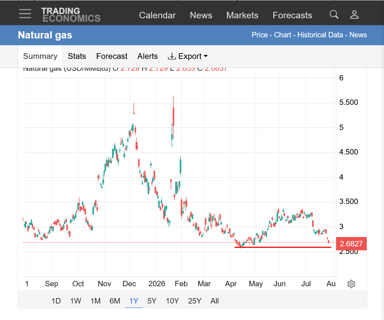The image size is (384, 320).
Task: Select the 1D time range
Action: point(56,301)
